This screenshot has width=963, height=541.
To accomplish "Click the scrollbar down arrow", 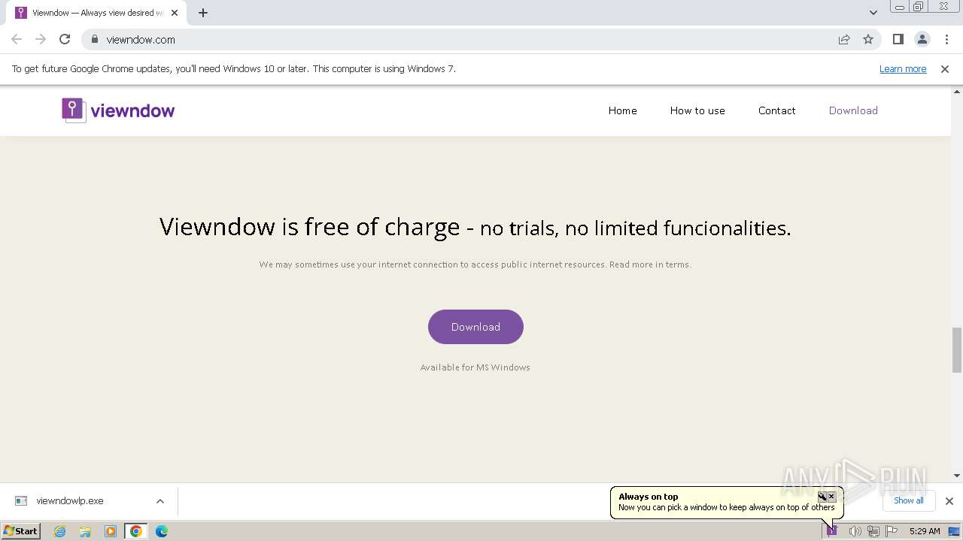I will click(x=957, y=476).
